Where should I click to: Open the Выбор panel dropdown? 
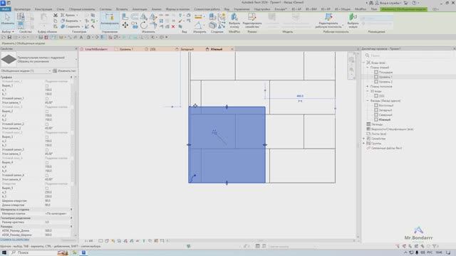tap(8, 31)
